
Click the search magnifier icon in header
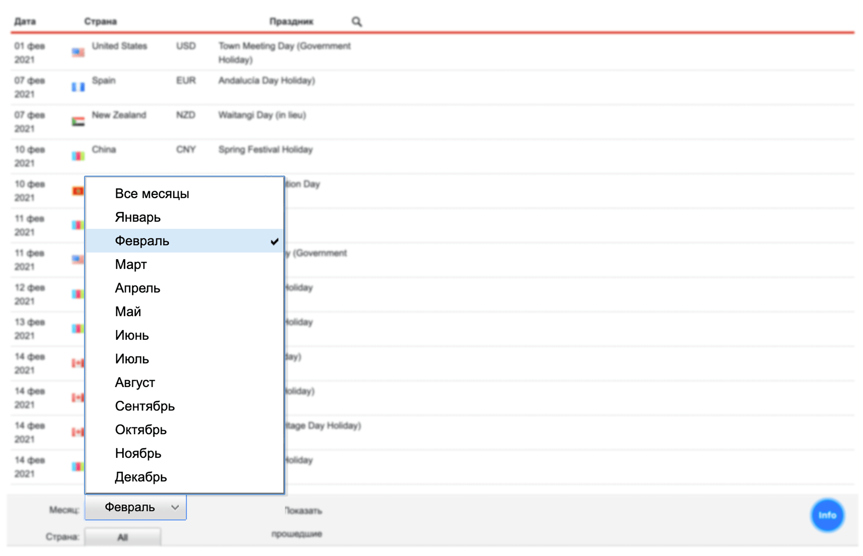(356, 21)
